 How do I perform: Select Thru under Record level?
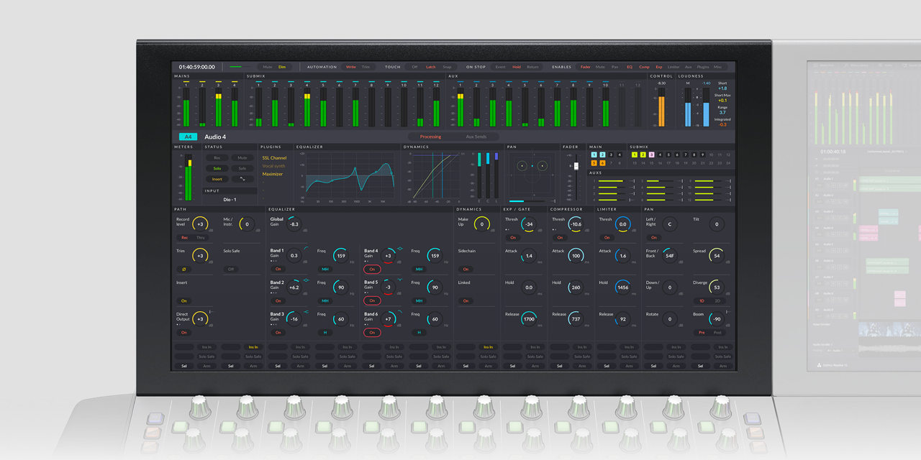(200, 238)
